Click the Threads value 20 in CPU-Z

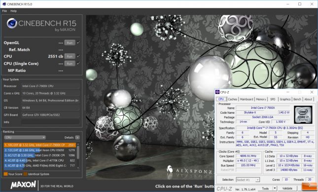310,179
